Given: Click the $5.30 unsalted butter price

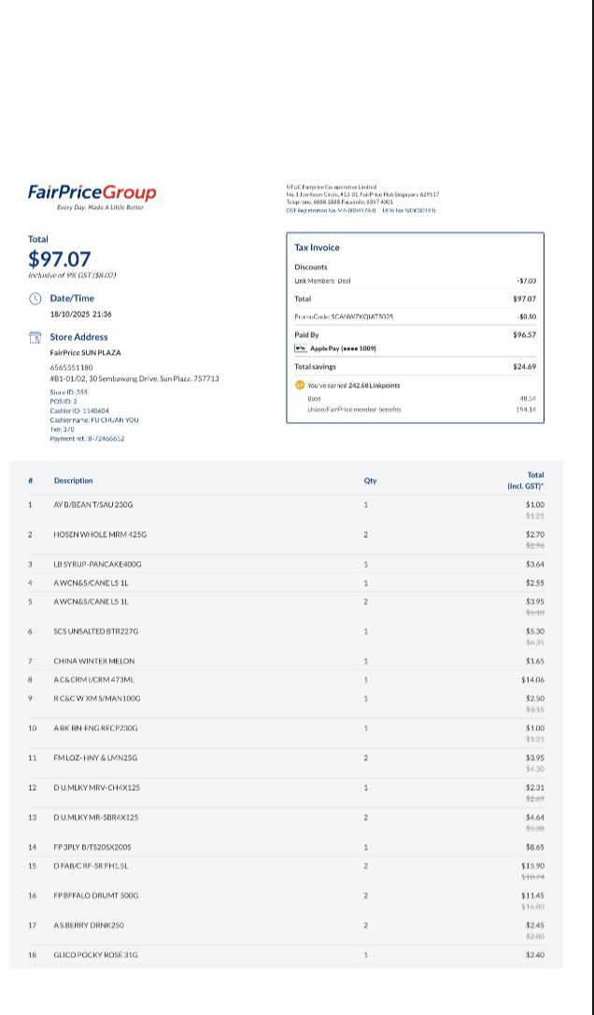Looking at the screenshot, I should tap(535, 631).
